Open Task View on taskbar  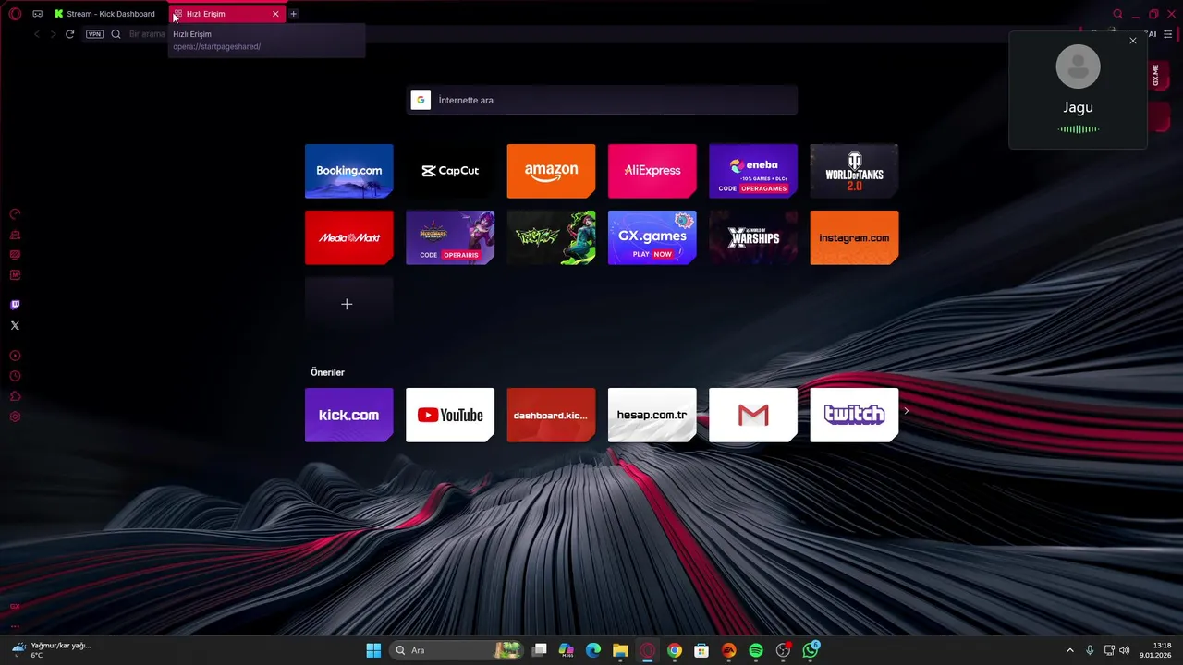click(x=540, y=650)
